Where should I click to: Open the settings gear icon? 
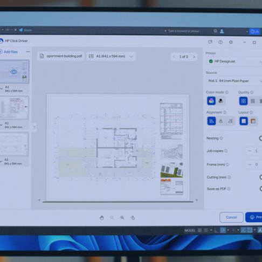(x=231, y=42)
